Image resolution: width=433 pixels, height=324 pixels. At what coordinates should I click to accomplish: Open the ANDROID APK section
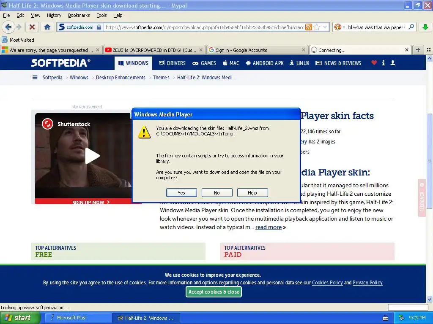point(265,63)
